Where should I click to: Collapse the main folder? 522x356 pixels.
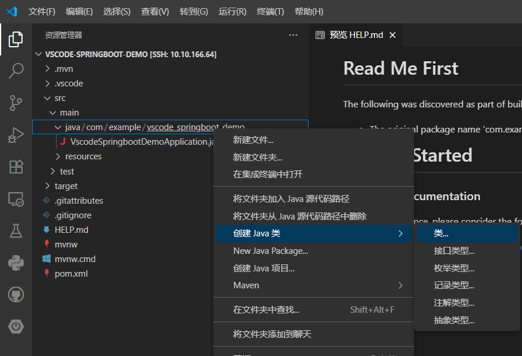coord(52,113)
